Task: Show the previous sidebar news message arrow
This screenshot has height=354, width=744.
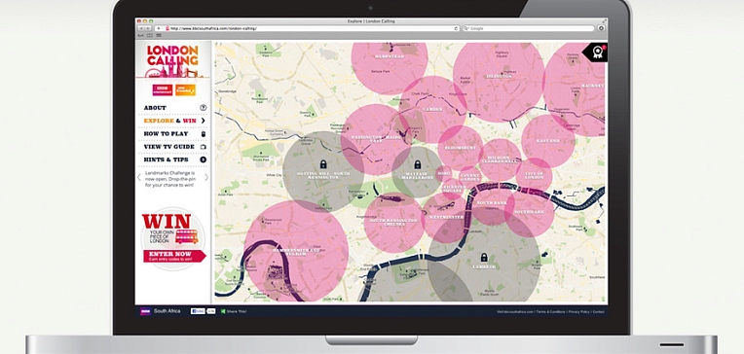Action: click(139, 178)
